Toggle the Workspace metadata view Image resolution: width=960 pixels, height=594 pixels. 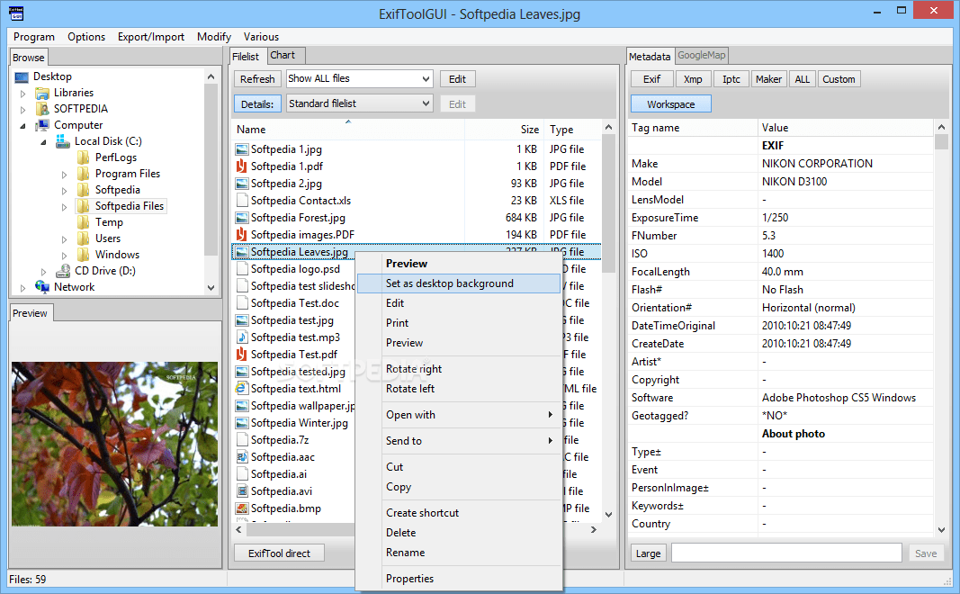pos(670,103)
